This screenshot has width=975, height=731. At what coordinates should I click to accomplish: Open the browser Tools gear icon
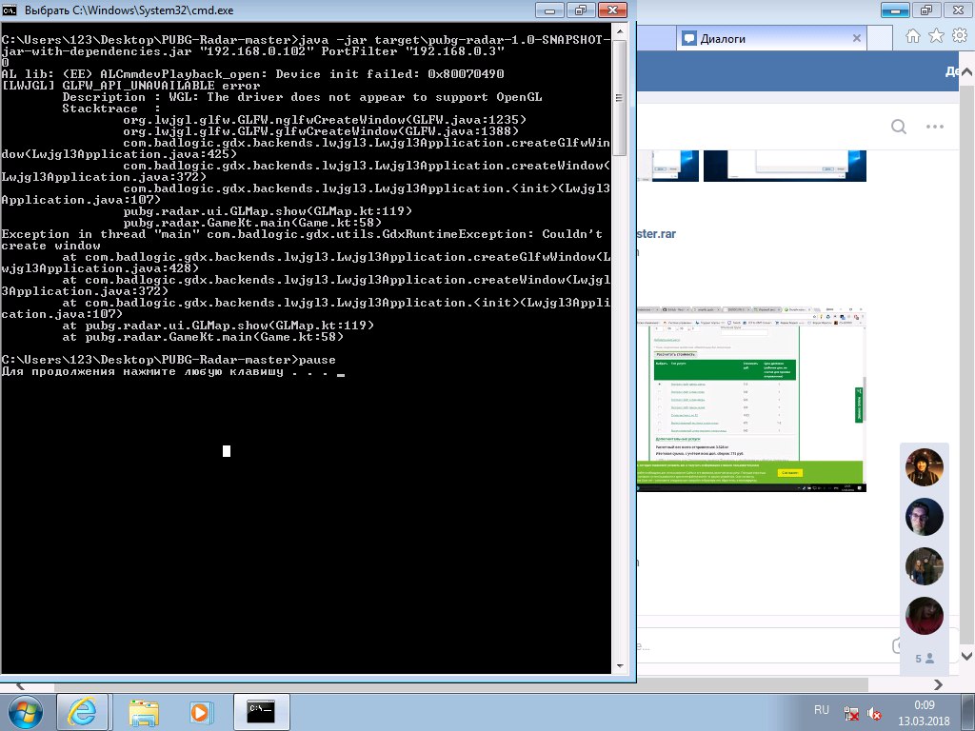click(959, 36)
